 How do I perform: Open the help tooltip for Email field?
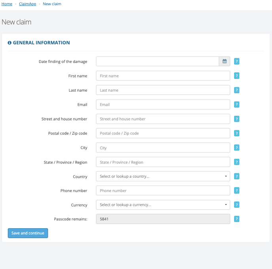click(236, 105)
